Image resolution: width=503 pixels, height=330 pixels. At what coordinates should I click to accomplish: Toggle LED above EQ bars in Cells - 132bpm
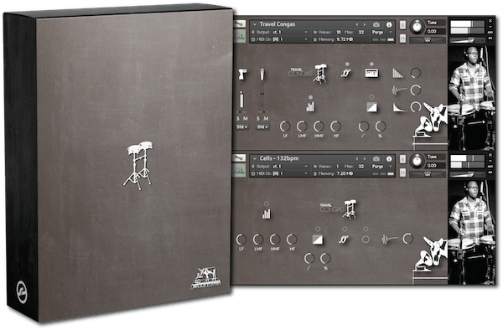(267, 204)
